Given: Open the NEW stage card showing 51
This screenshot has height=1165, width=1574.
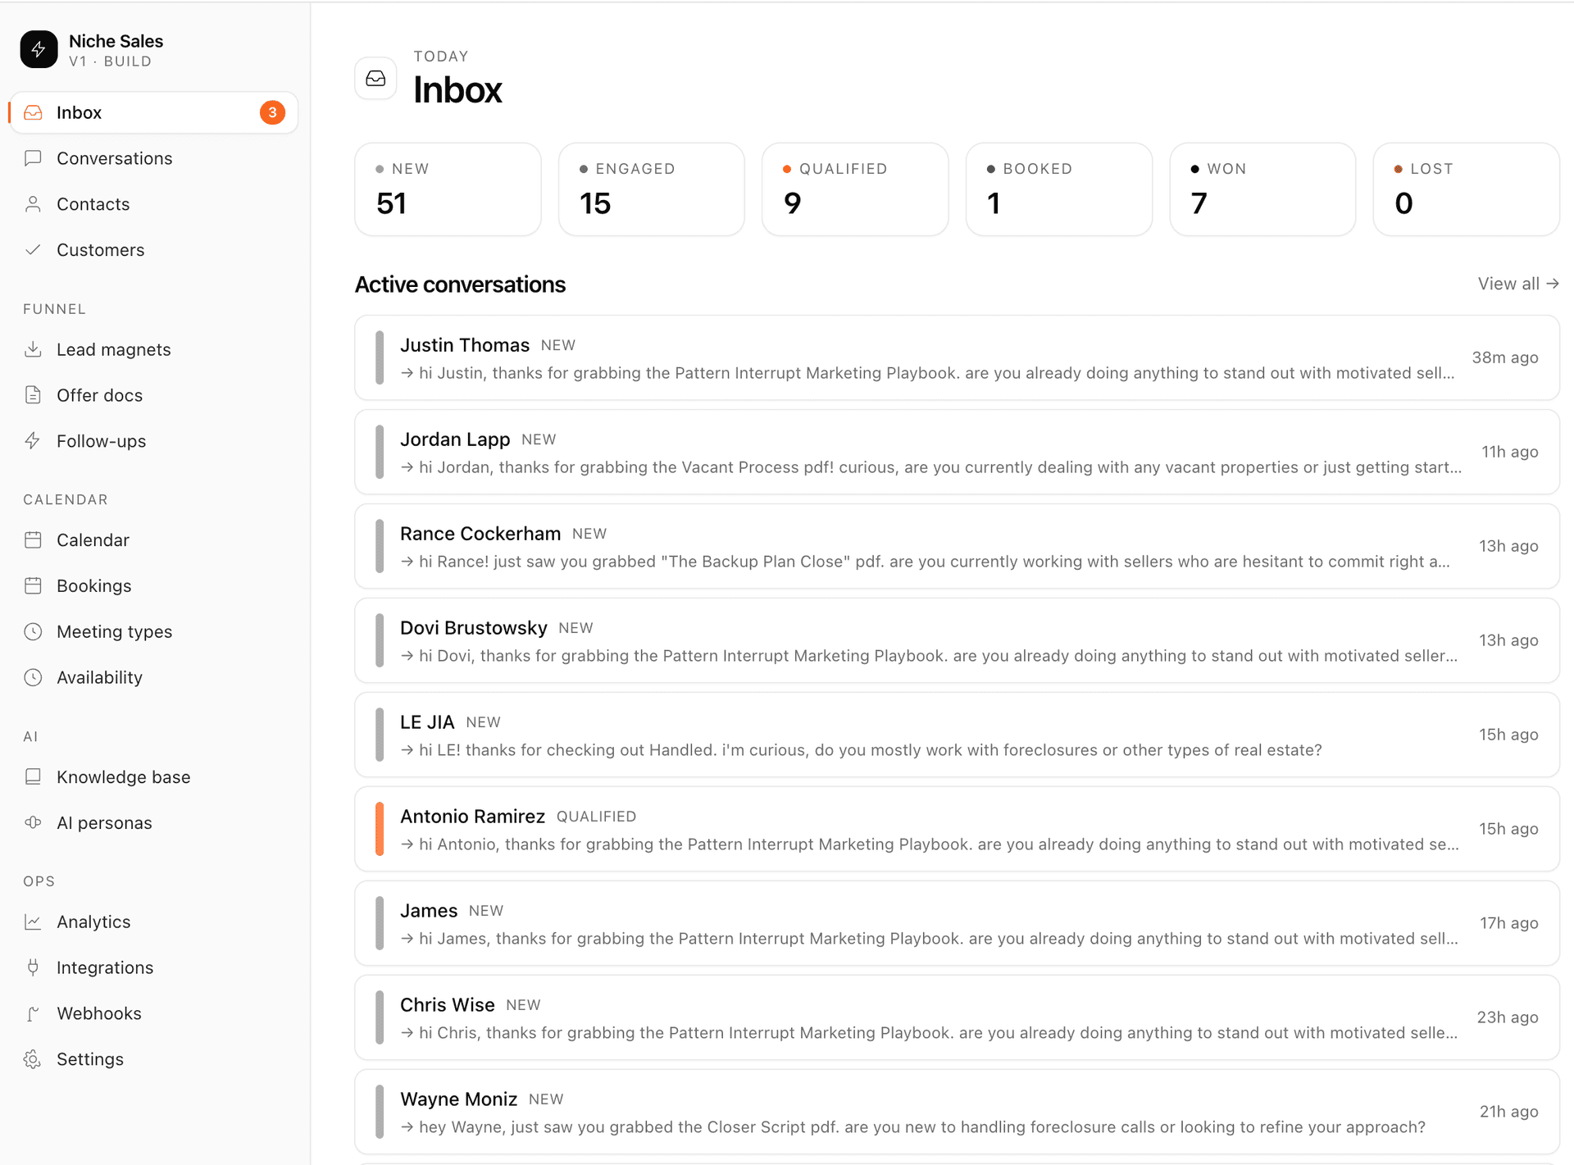Looking at the screenshot, I should point(448,189).
